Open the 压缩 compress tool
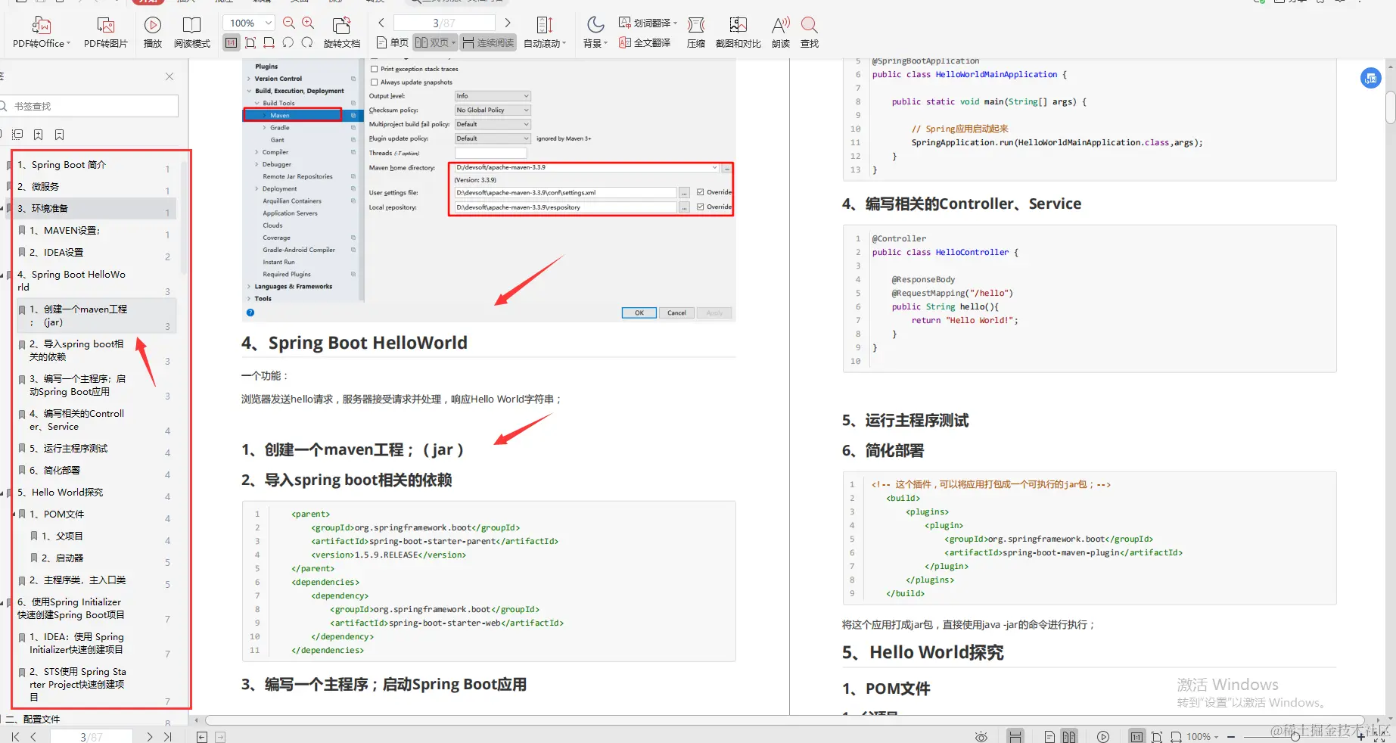The image size is (1396, 743). click(696, 33)
